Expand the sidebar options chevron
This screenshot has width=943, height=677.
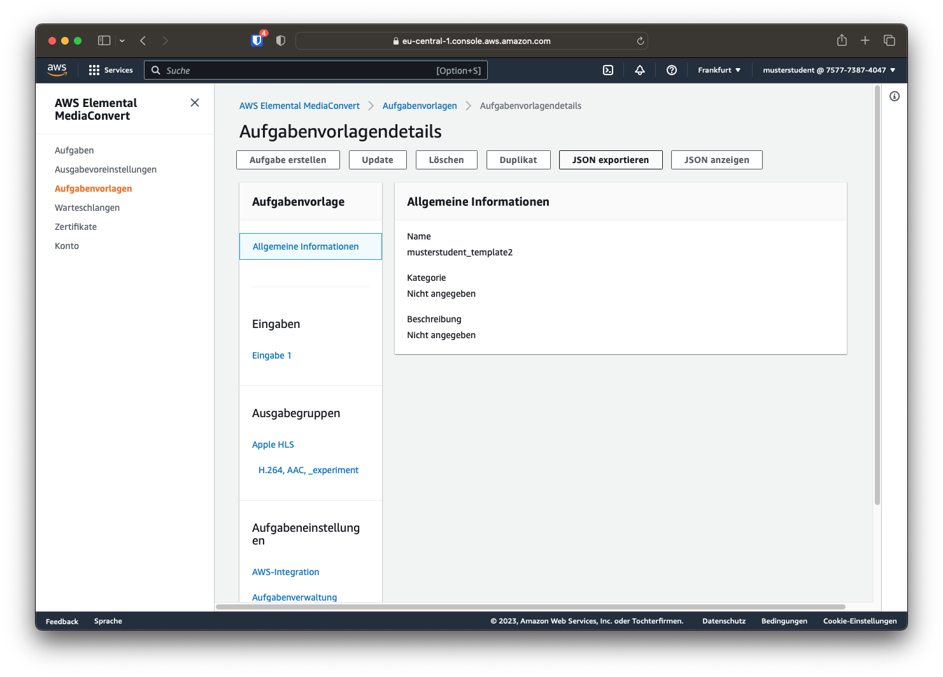[x=122, y=41]
